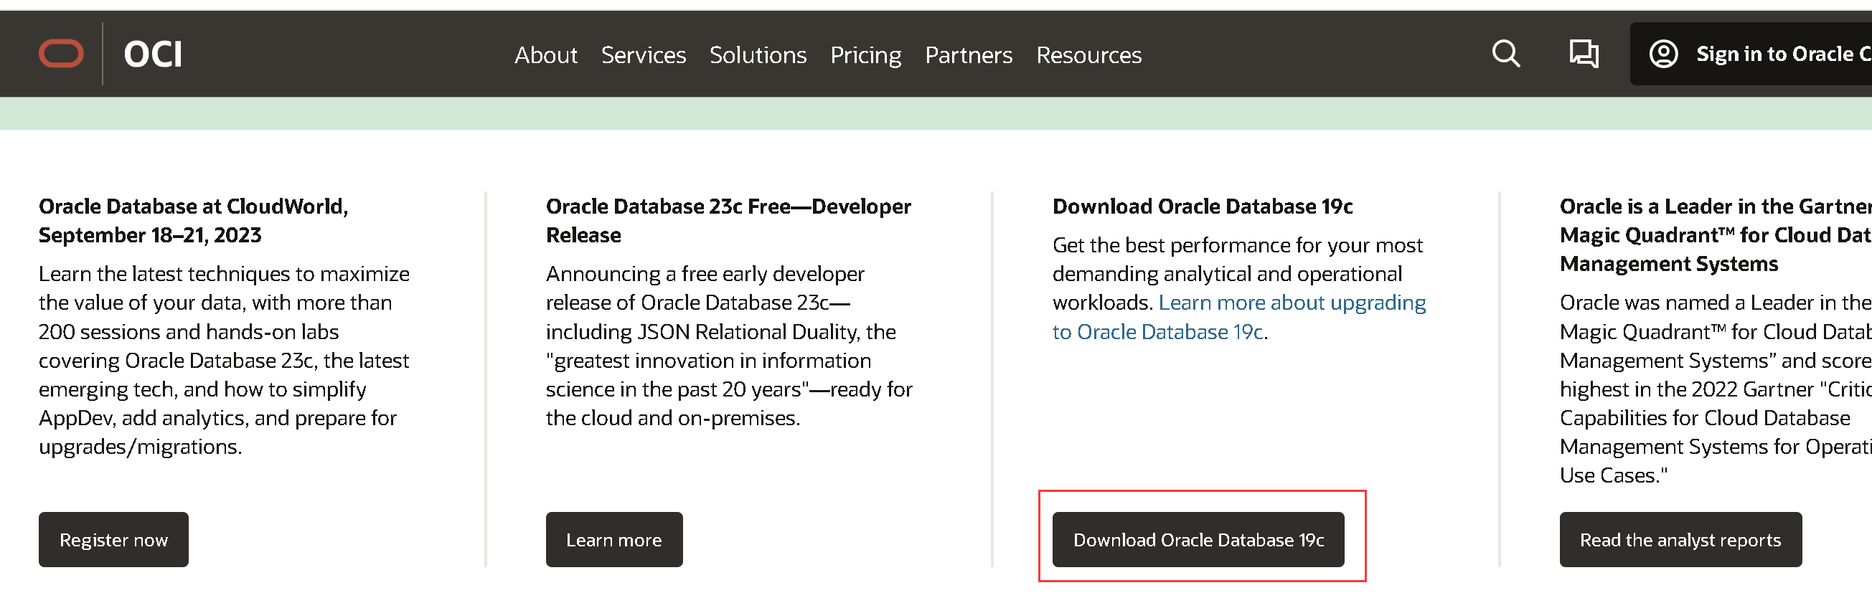The width and height of the screenshot is (1872, 598).
Task: Click Sign in to Oracle Cloud button
Action: pos(1751,54)
